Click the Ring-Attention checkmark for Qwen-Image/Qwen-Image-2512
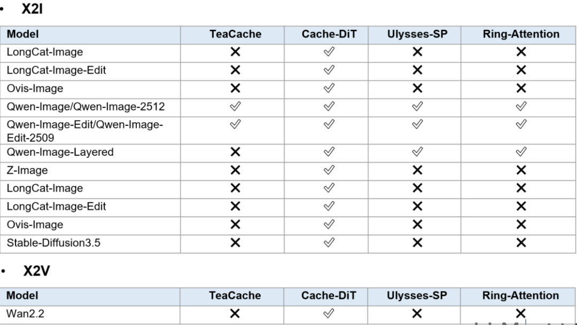The height and width of the screenshot is (325, 577). pyautogui.click(x=521, y=106)
